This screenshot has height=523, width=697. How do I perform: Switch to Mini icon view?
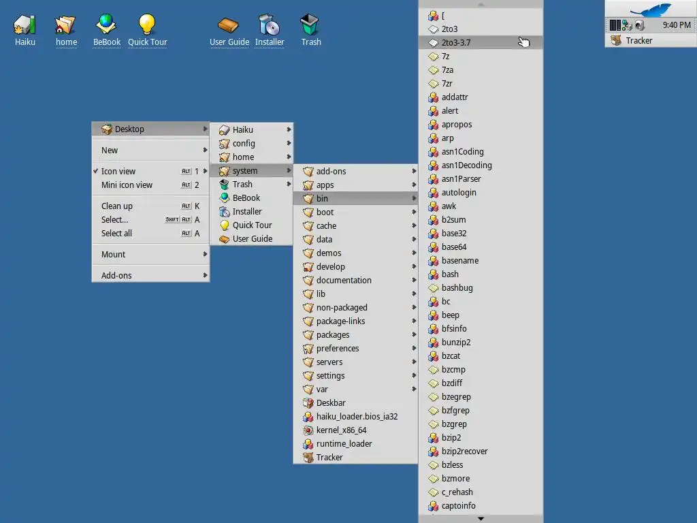[150, 185]
